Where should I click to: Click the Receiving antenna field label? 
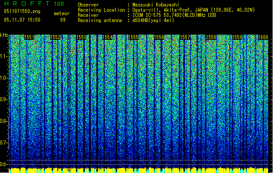coord(100,20)
